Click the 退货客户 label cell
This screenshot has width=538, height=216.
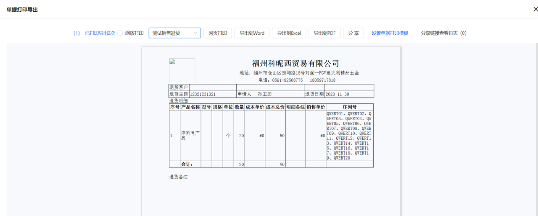coord(179,87)
